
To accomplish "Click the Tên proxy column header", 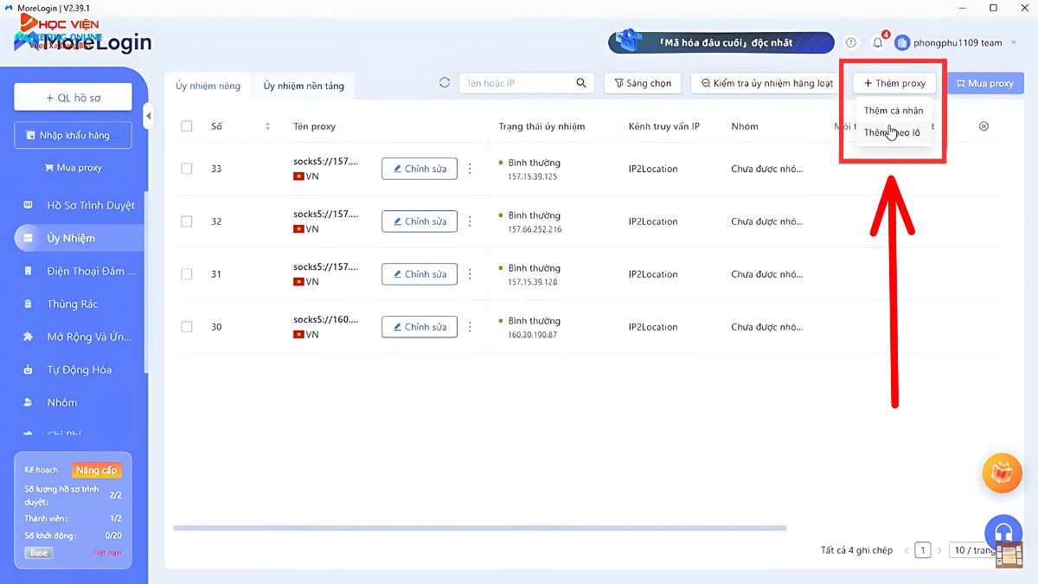I will point(315,126).
